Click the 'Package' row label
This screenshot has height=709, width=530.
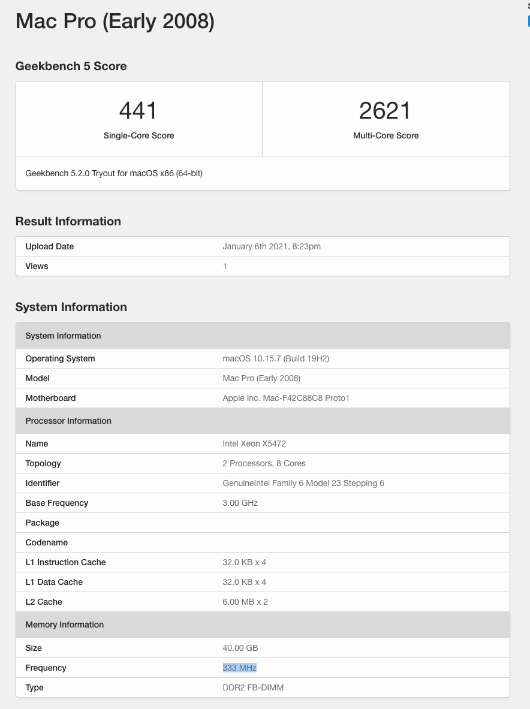pyautogui.click(x=43, y=523)
